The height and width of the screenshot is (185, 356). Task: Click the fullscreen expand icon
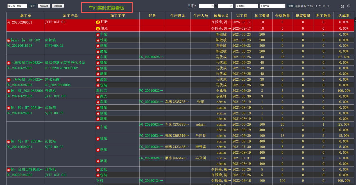(342, 6)
